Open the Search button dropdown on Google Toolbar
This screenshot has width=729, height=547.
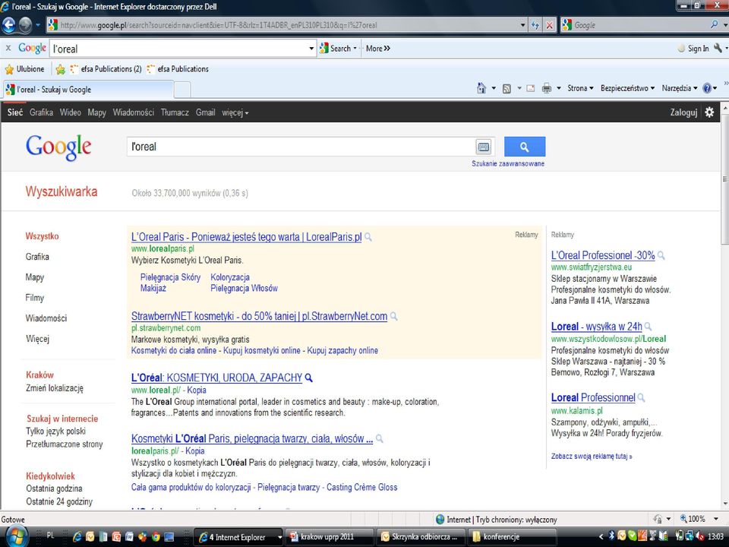(355, 48)
